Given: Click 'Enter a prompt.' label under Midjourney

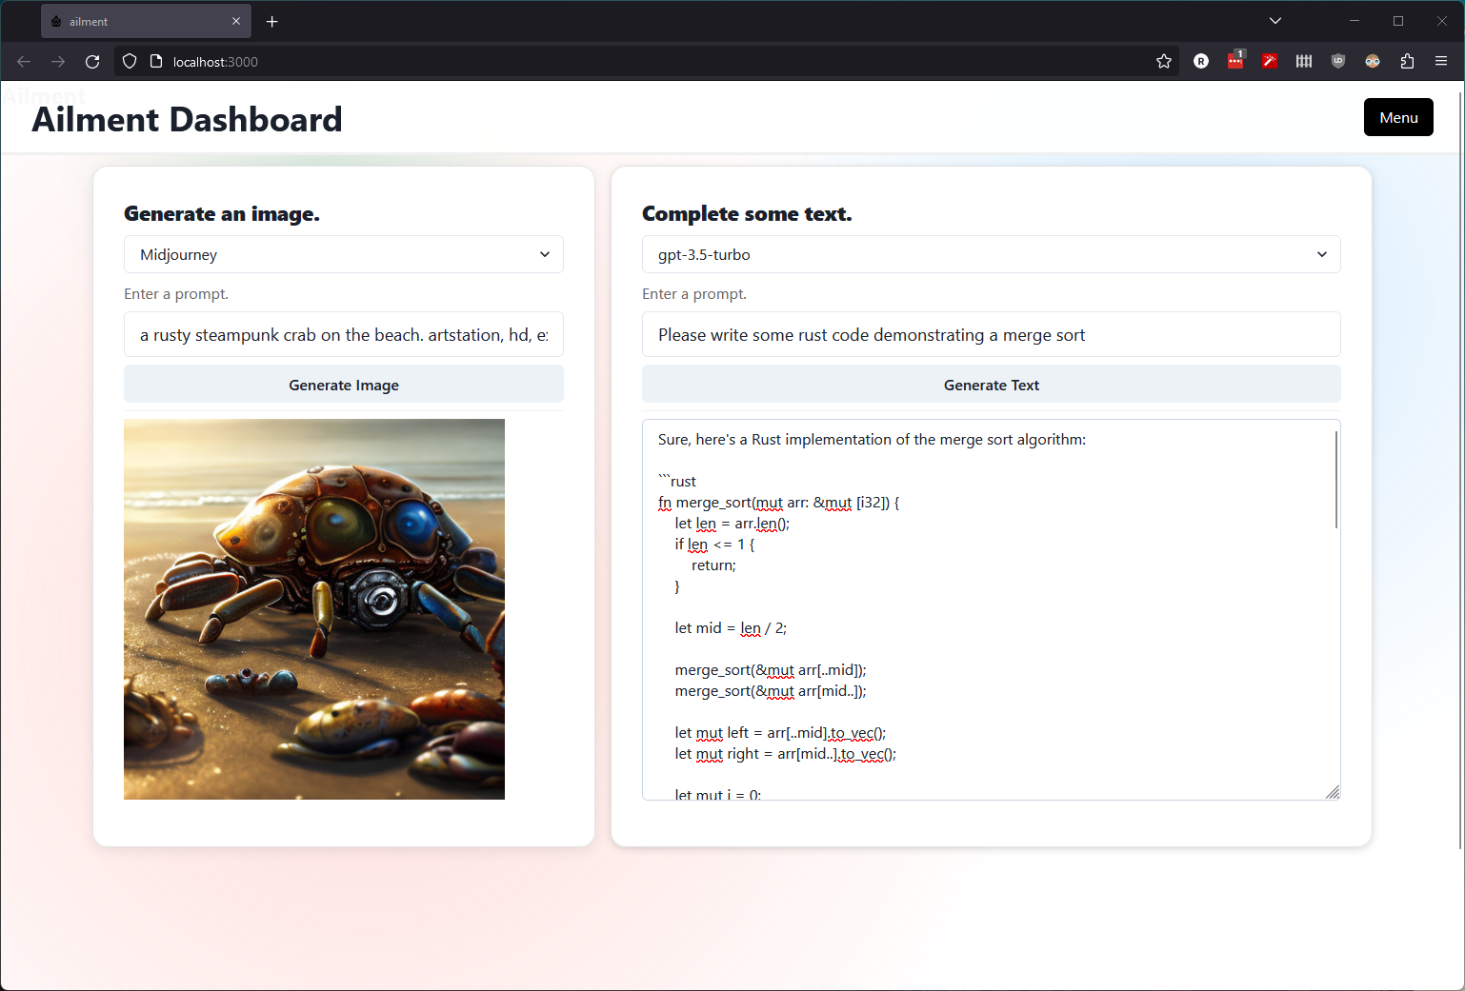Looking at the screenshot, I should pos(176,293).
